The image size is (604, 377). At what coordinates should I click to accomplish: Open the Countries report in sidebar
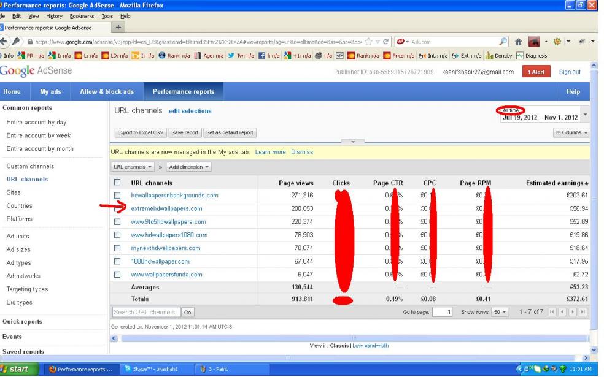(19, 206)
